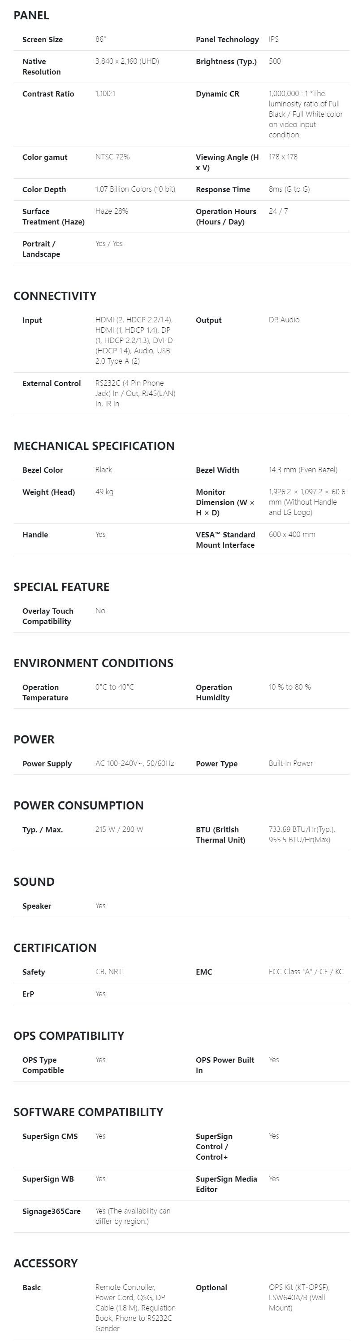This screenshot has height=1341, width=363.
Task: Select the Operation Temperature value
Action: tap(114, 687)
